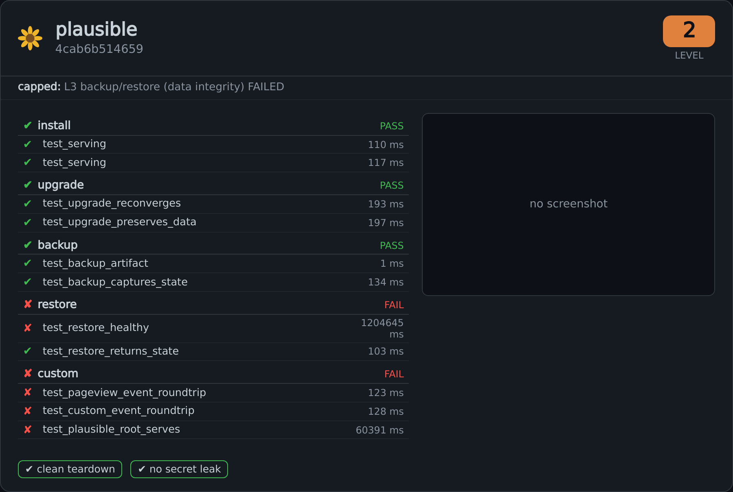733x492 pixels.
Task: Click the LEVEL label under the badge
Action: [689, 55]
